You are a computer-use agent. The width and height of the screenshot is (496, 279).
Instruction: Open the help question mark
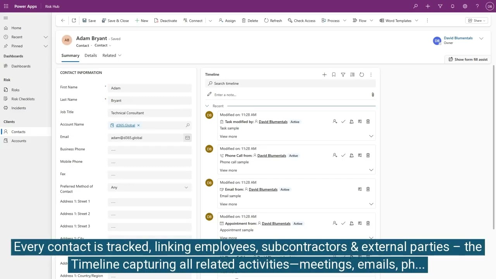click(477, 6)
